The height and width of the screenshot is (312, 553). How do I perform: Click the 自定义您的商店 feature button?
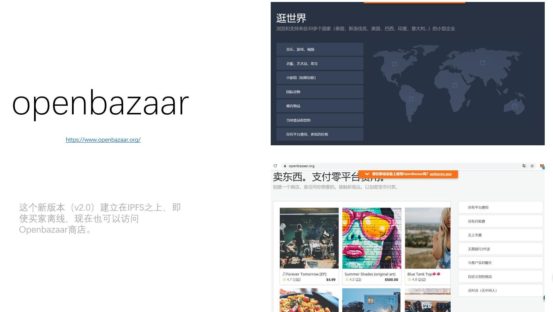(501, 277)
